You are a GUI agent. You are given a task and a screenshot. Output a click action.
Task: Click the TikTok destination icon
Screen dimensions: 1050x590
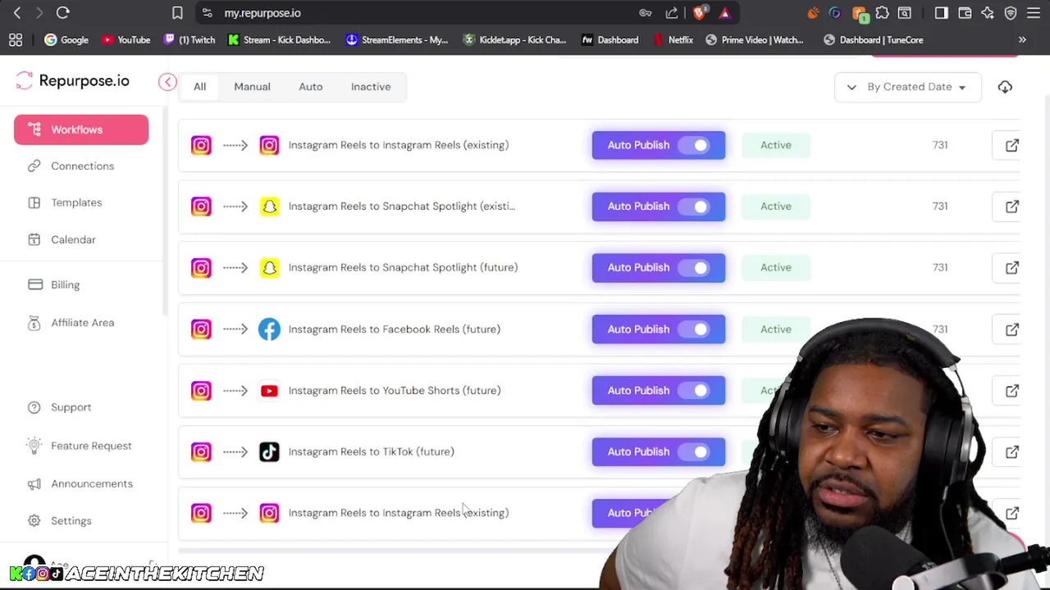pyautogui.click(x=269, y=452)
